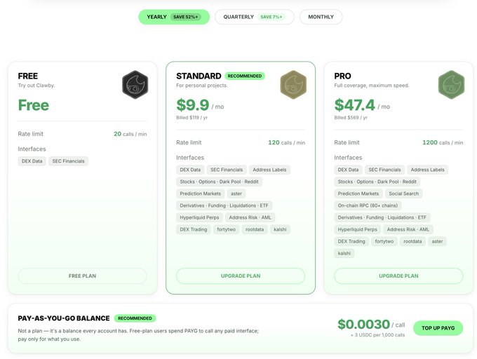This screenshot has width=477, height=359.
Task: Click the rootdata tag in Pro plan
Action: pyautogui.click(x=412, y=241)
